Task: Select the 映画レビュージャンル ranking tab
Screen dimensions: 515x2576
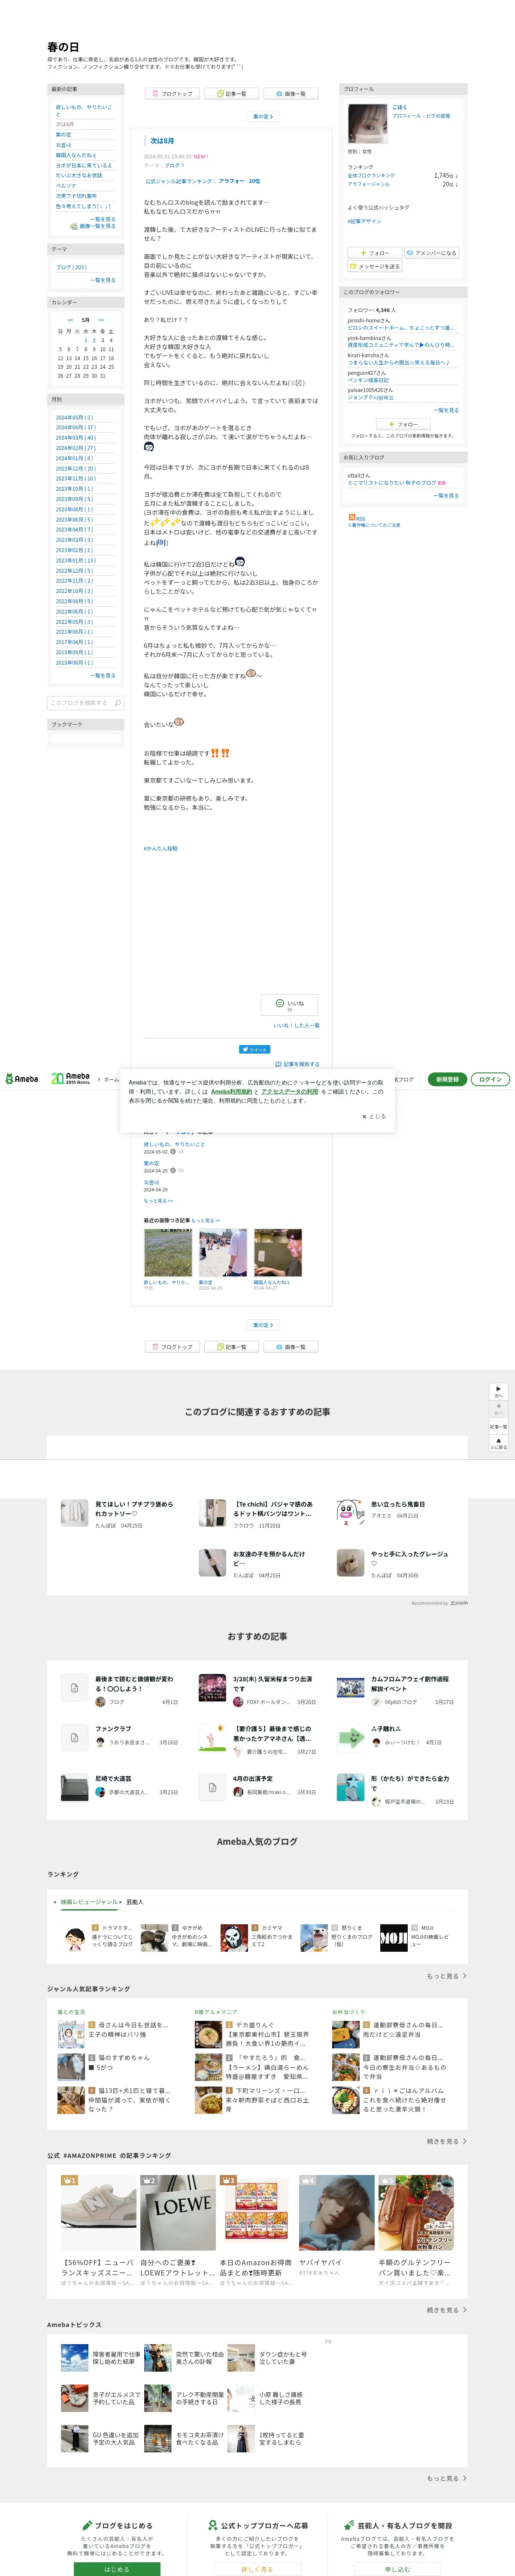Action: tap(88, 1902)
